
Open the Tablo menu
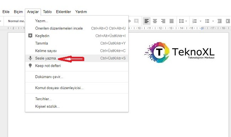(47, 12)
